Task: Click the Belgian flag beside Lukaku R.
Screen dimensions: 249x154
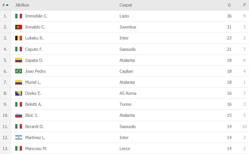Action: [x=19, y=38]
